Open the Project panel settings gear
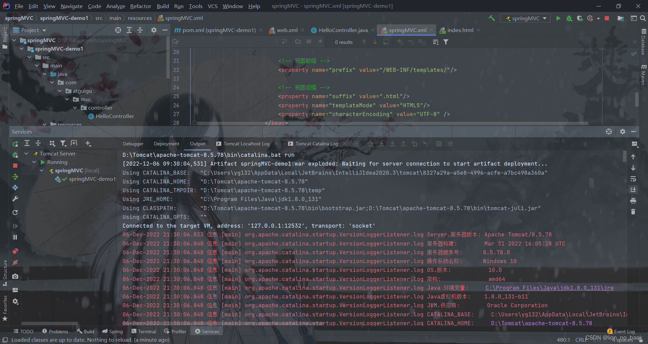 [154, 30]
